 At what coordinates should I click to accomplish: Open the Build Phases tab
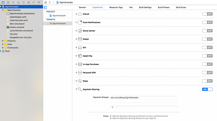[x=164, y=7]
